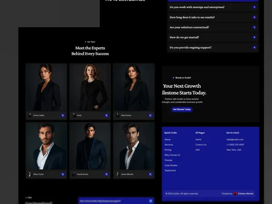Click Olivia Parker's portrait photo
Screen dimensions: 272x204
point(134,87)
